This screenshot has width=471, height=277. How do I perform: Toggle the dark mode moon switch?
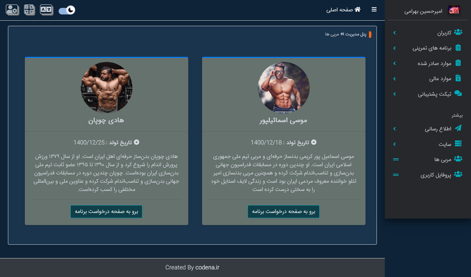pyautogui.click(x=67, y=10)
